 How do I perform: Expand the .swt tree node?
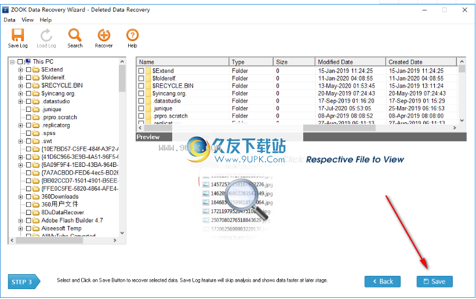[20, 141]
